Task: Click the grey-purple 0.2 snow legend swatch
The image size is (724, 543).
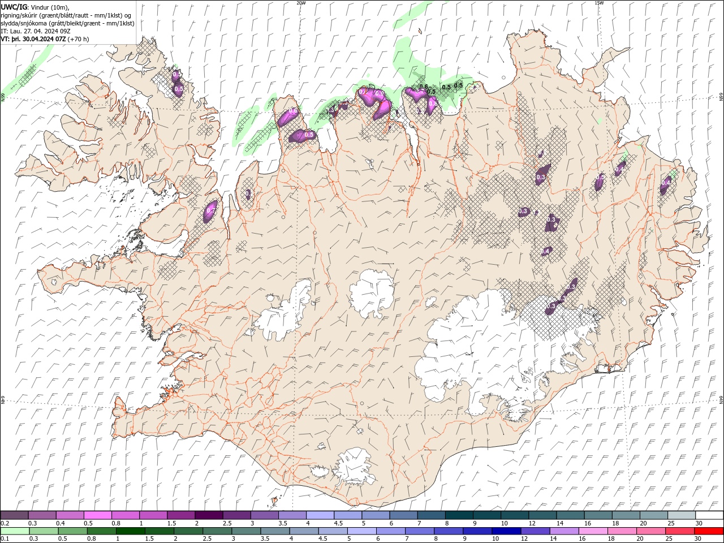Action: (14, 515)
